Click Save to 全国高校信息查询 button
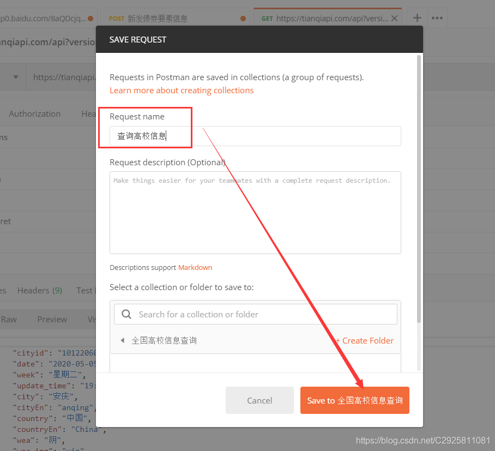The image size is (495, 451). click(354, 400)
